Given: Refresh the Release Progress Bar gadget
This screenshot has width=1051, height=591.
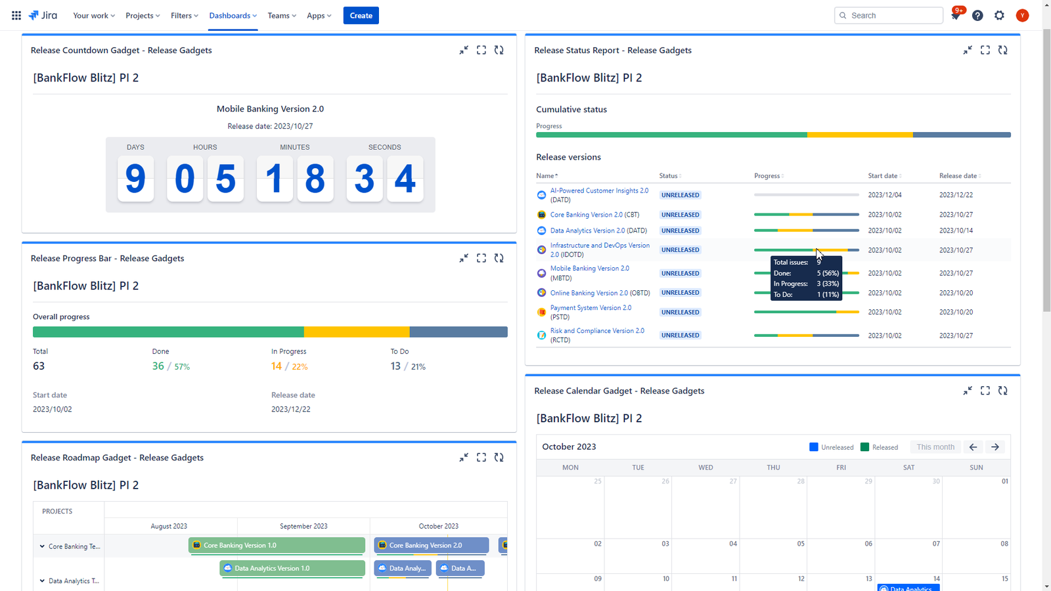Looking at the screenshot, I should point(499,258).
